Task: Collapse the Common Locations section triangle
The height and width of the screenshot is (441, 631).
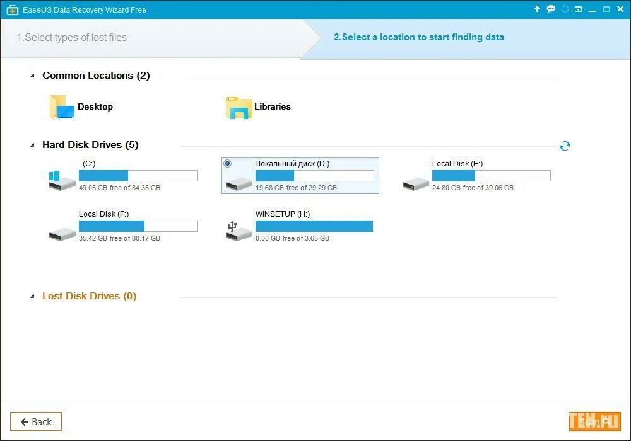Action: coord(33,76)
